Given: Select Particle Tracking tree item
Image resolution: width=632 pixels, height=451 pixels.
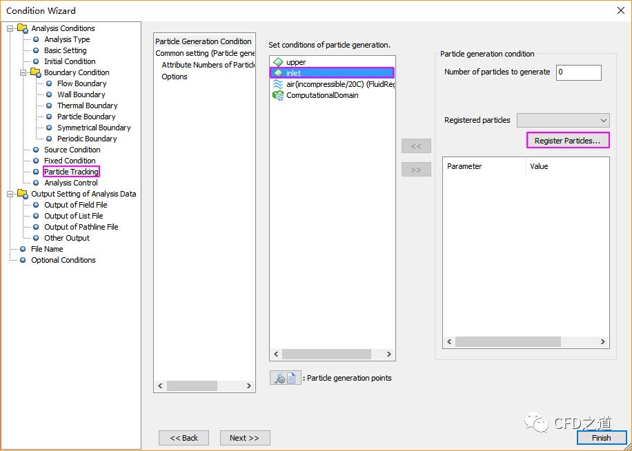Looking at the screenshot, I should point(71,172).
